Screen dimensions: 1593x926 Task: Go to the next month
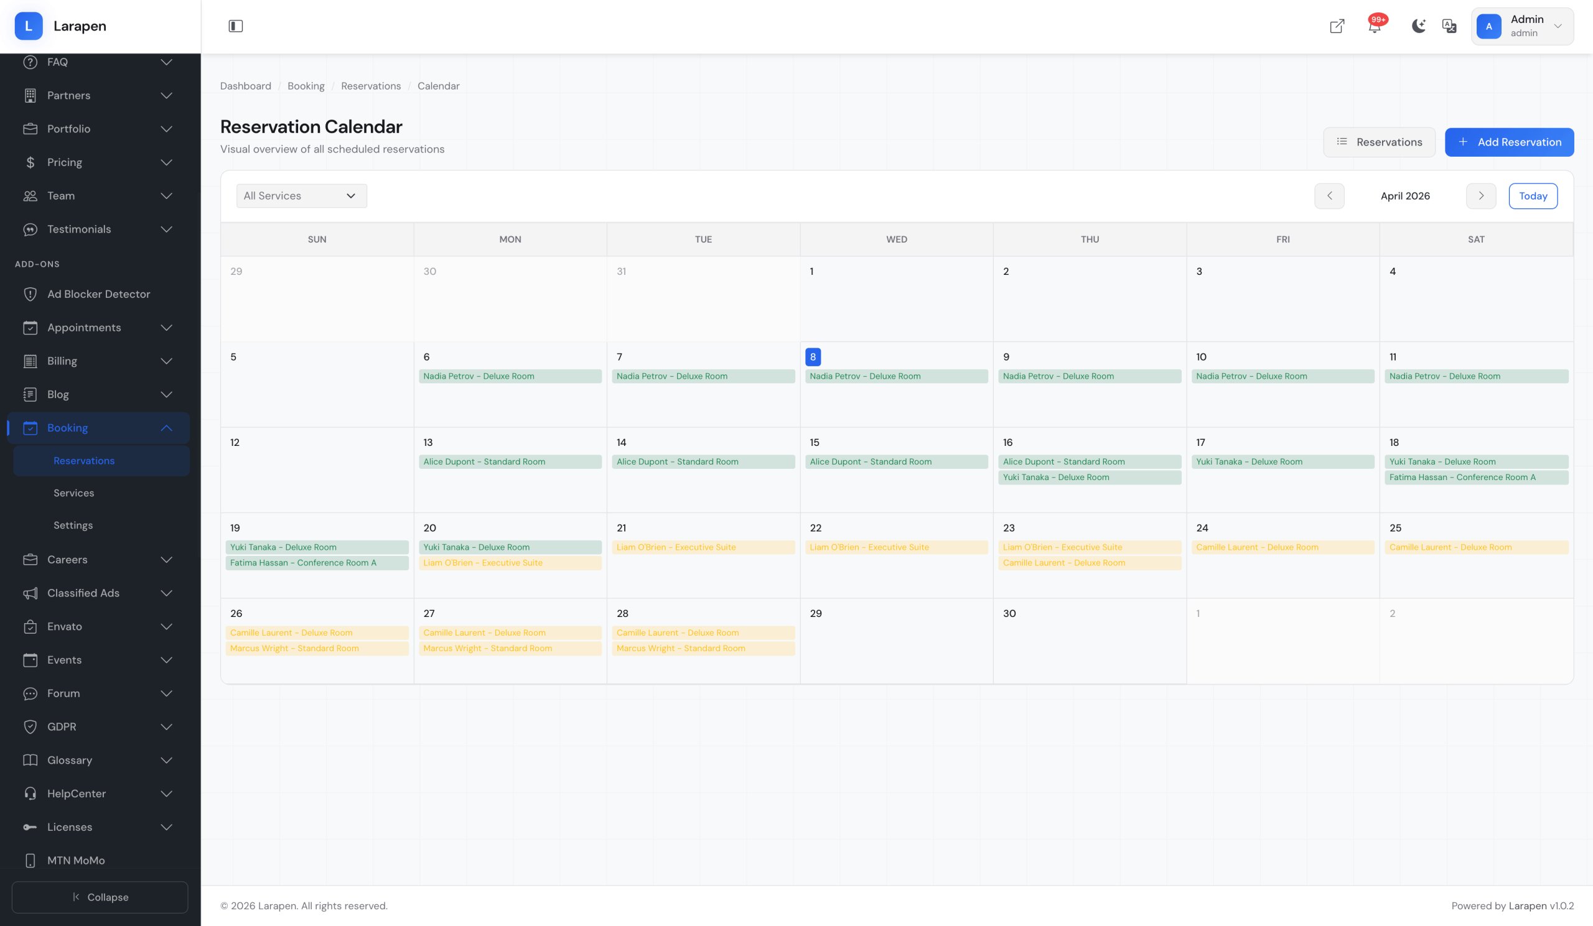(1480, 196)
